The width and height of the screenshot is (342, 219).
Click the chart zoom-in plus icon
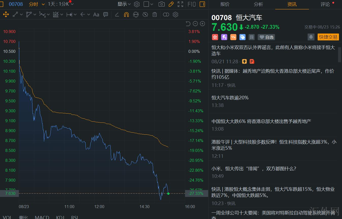(x=202, y=23)
